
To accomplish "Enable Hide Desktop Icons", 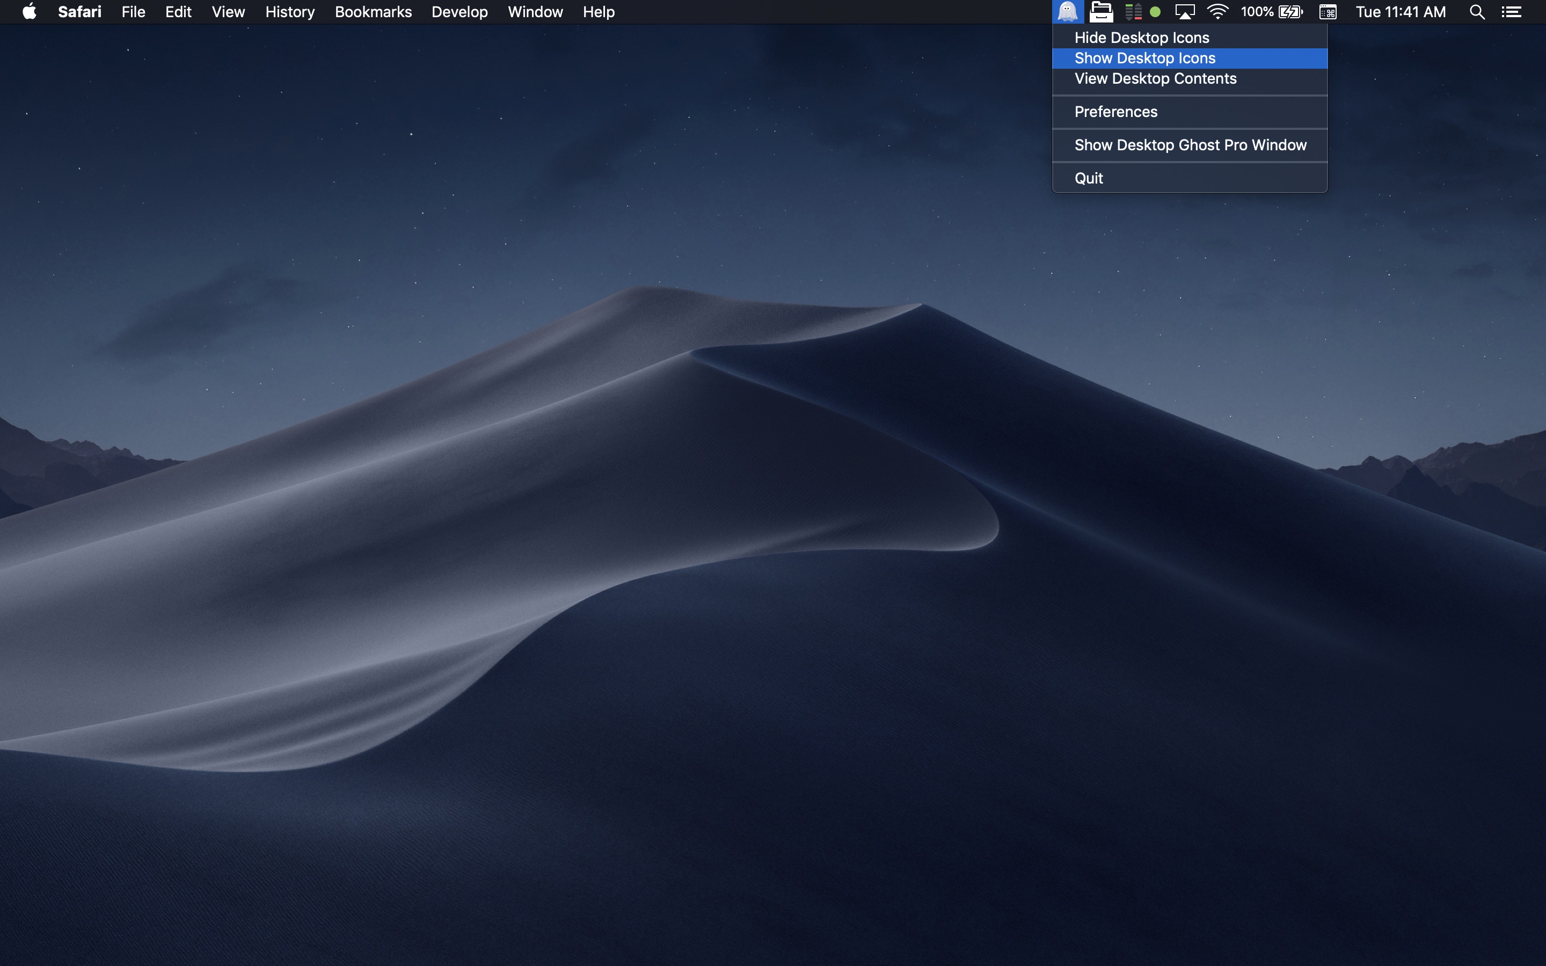I will coord(1141,38).
